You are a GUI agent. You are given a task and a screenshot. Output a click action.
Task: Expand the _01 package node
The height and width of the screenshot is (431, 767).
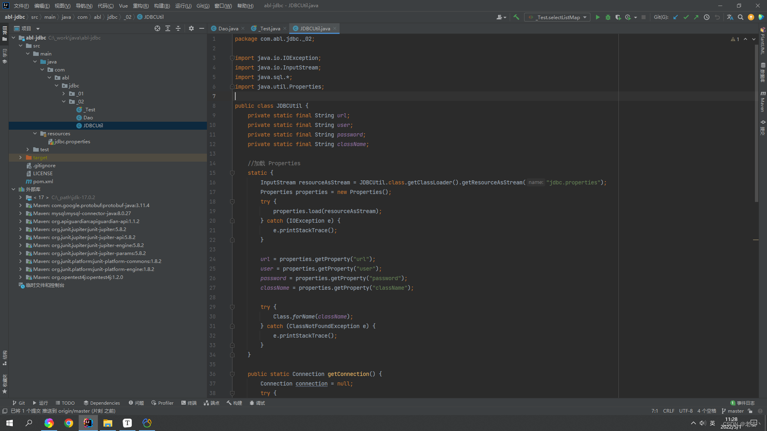[x=63, y=93]
